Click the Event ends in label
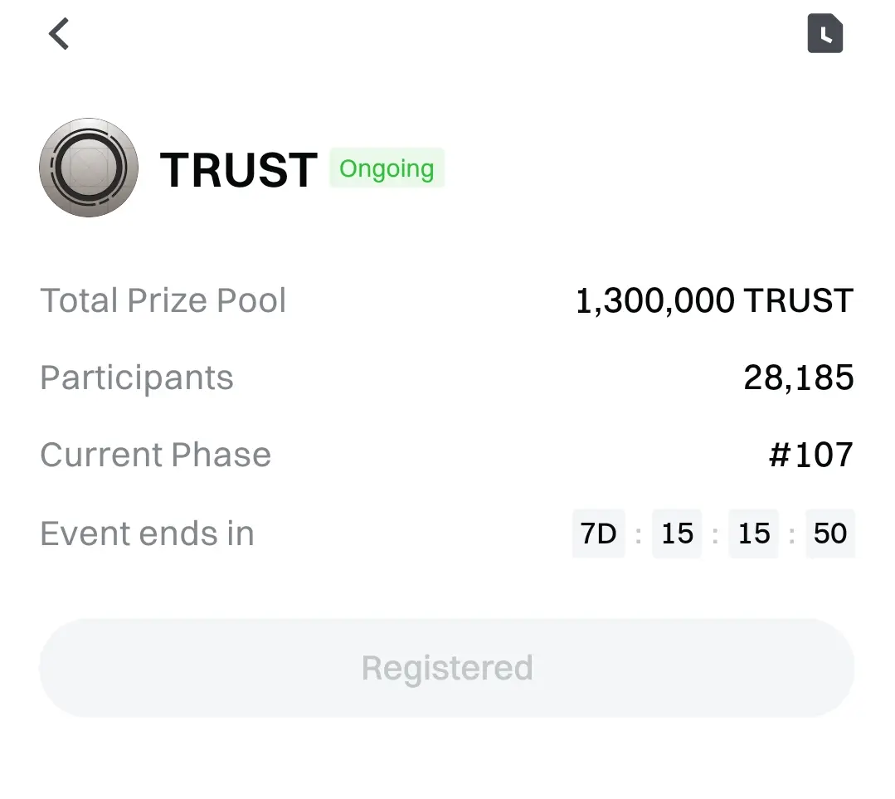Viewport: 895px width, 799px height. pyautogui.click(x=147, y=533)
